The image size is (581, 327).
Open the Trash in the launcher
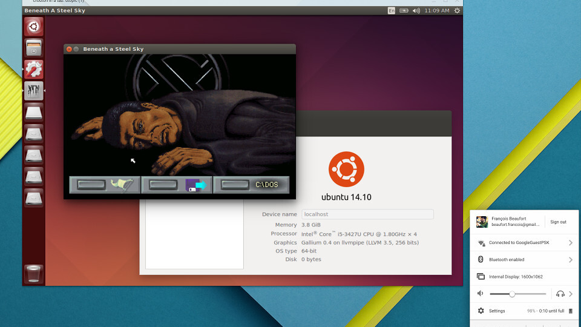[x=33, y=274]
